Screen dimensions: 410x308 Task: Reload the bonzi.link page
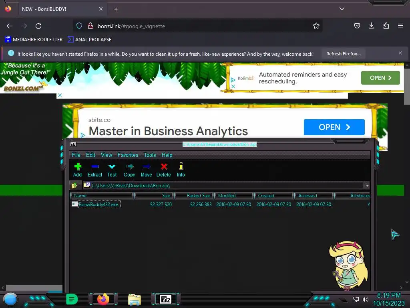click(x=38, y=26)
